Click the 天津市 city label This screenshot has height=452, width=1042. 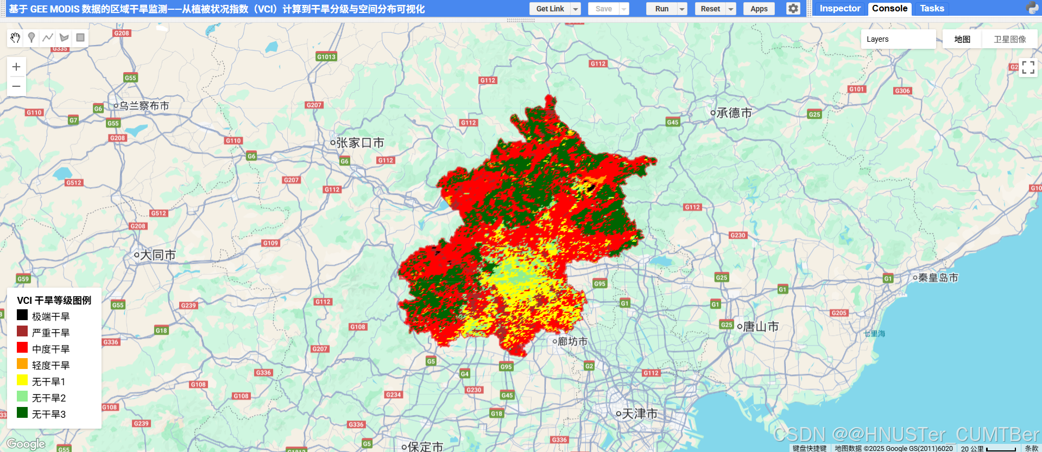[640, 414]
